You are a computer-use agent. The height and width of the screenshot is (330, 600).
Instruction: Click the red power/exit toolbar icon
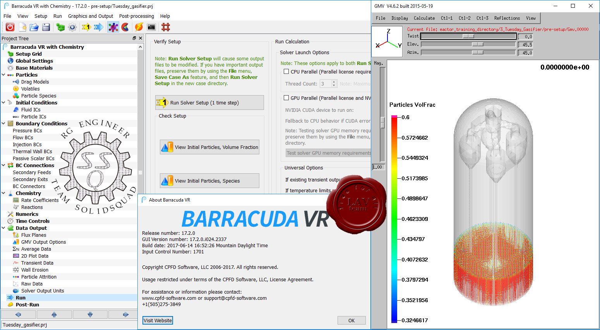tap(10, 27)
